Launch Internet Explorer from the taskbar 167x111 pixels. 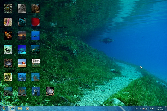coord(12,108)
